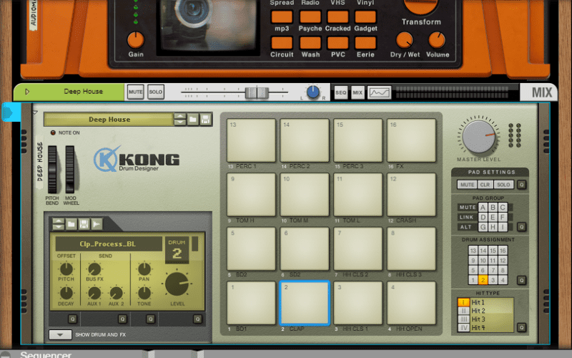
Task: Trigger pad 16 FX
Action: click(412, 140)
